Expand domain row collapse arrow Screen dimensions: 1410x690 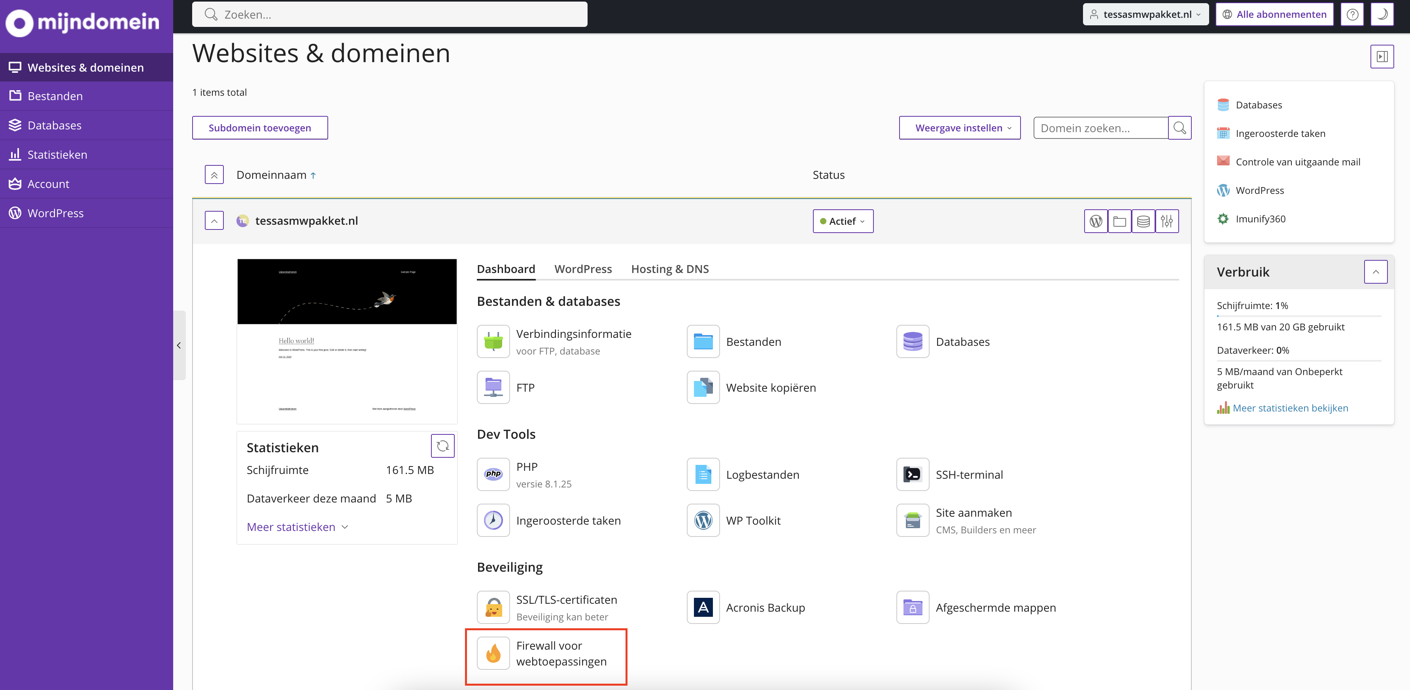pyautogui.click(x=214, y=220)
